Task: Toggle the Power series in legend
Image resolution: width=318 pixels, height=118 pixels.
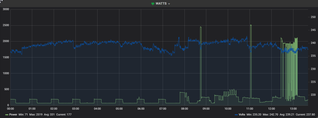Action: click(13, 115)
